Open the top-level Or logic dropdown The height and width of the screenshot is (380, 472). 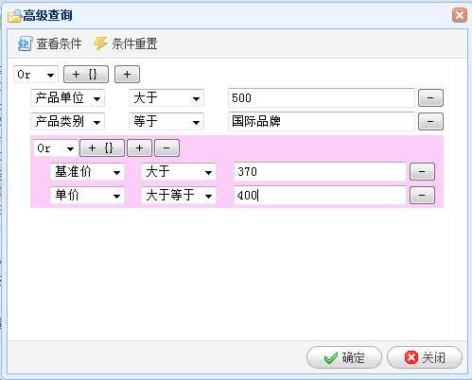point(36,75)
